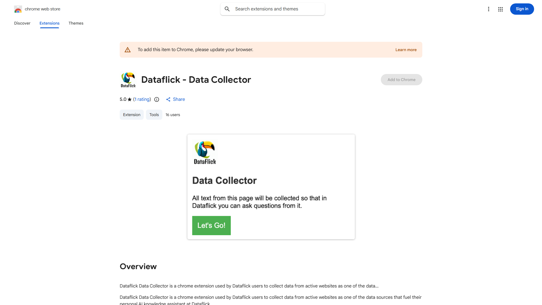Click the Share icon
The height and width of the screenshot is (305, 542).
click(x=168, y=99)
